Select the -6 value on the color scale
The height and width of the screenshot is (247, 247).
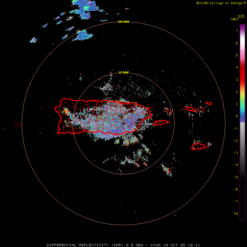pos(236,189)
